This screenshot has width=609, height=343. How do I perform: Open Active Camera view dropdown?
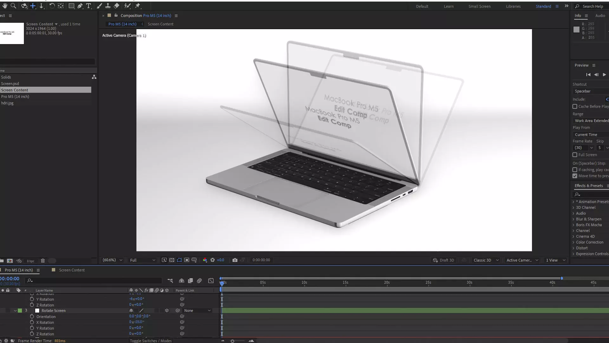[522, 260]
